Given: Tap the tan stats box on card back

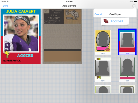Looking at the screenshot, I should click(x=62, y=56).
